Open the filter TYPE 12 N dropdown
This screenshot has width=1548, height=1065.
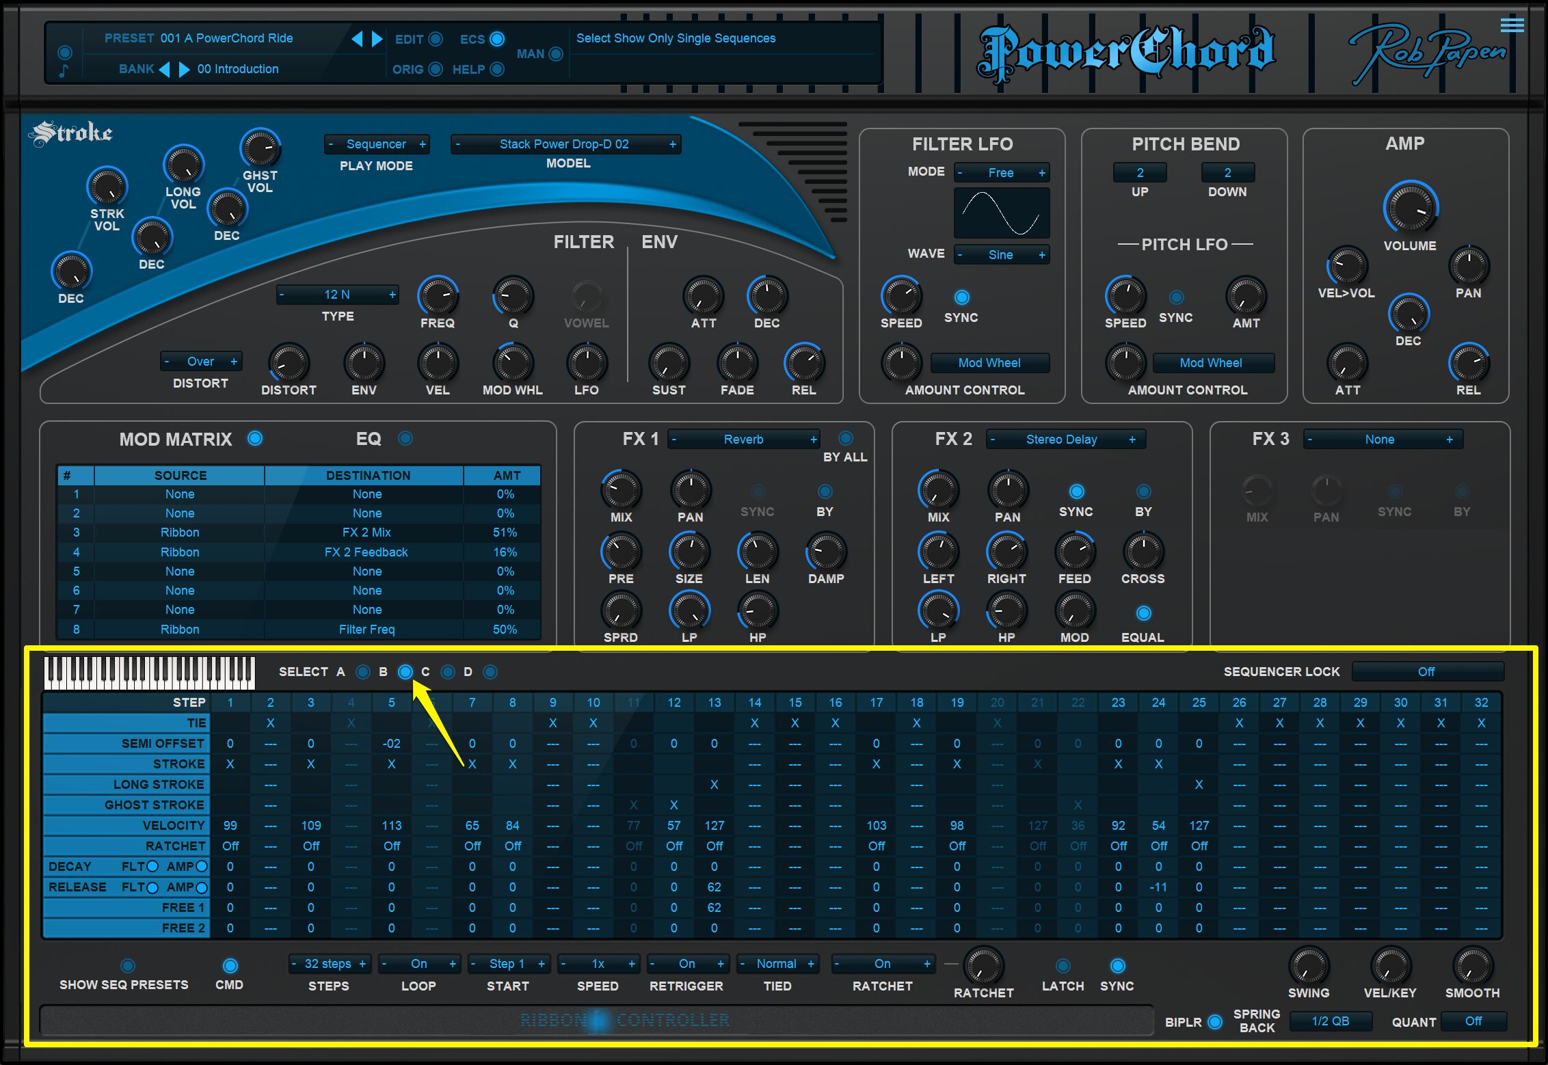point(338,295)
